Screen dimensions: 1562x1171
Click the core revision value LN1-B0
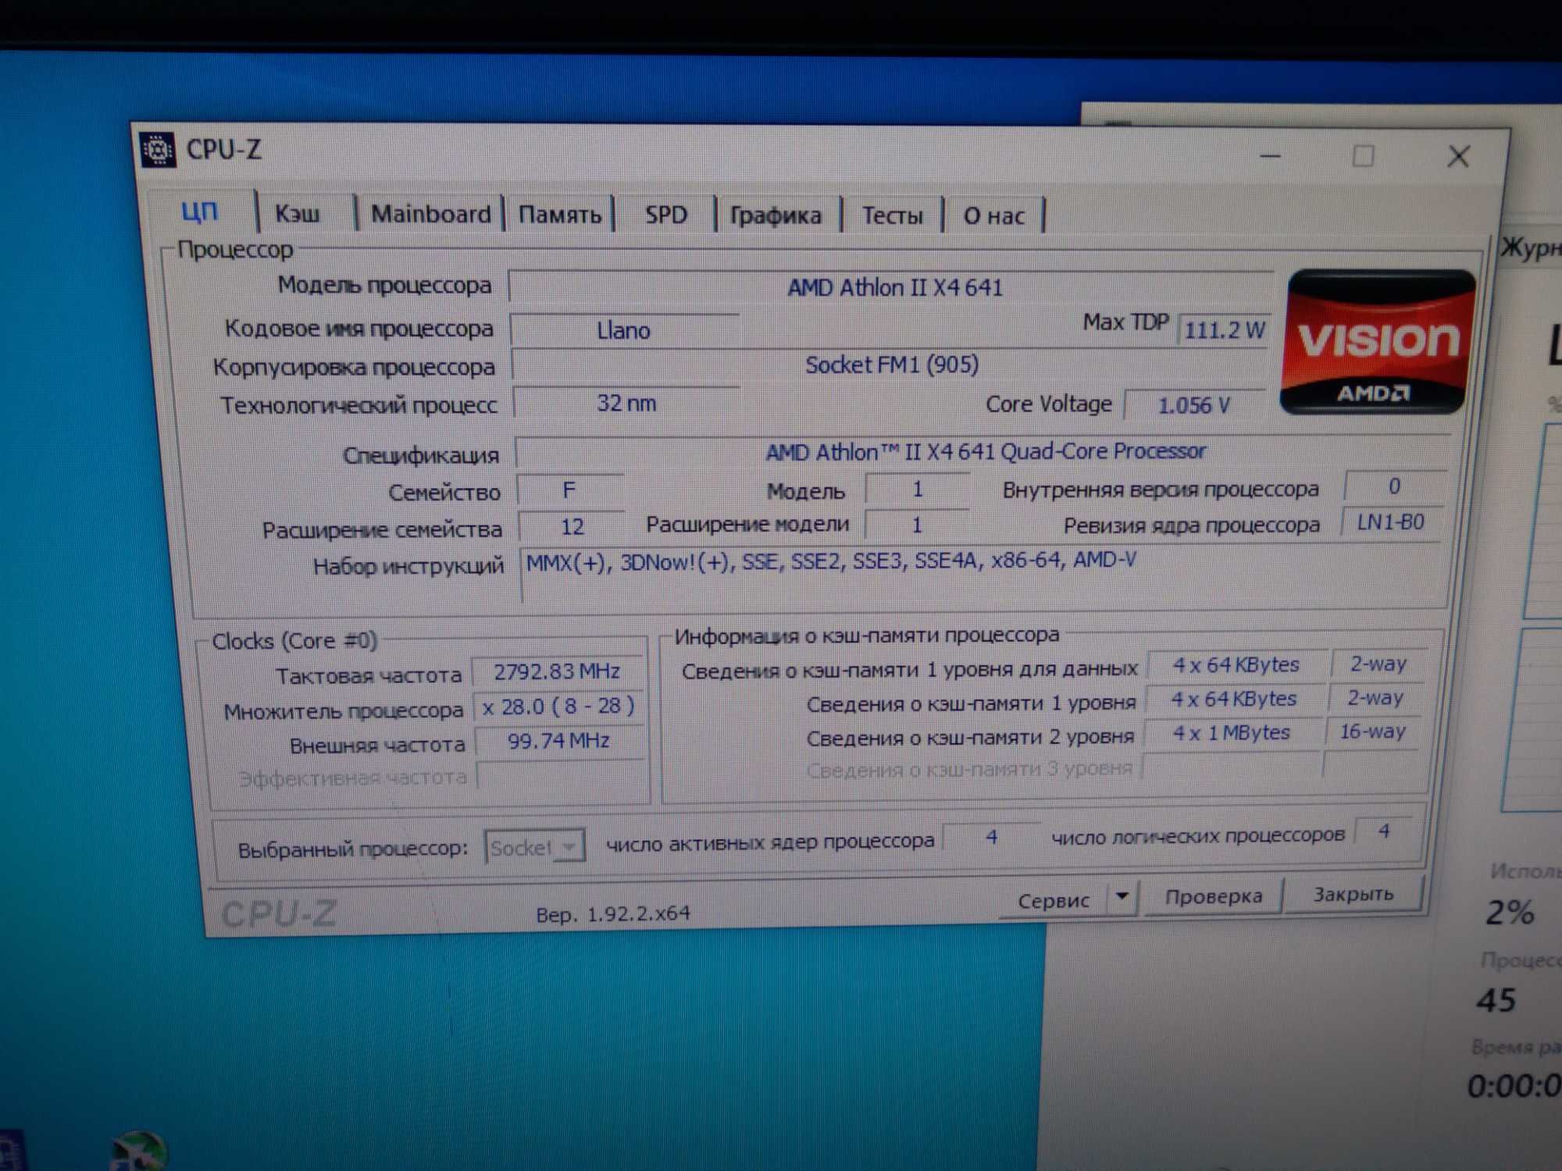[1391, 522]
